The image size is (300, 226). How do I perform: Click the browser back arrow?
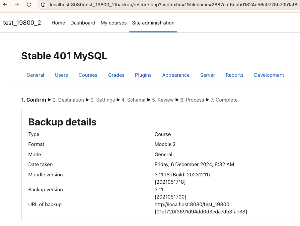[5, 5]
